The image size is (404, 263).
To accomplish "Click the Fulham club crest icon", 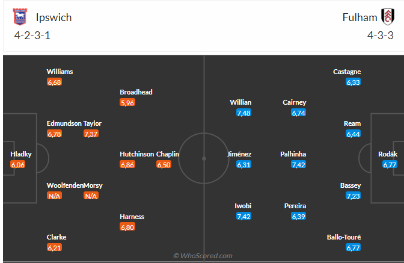I will (x=387, y=17).
